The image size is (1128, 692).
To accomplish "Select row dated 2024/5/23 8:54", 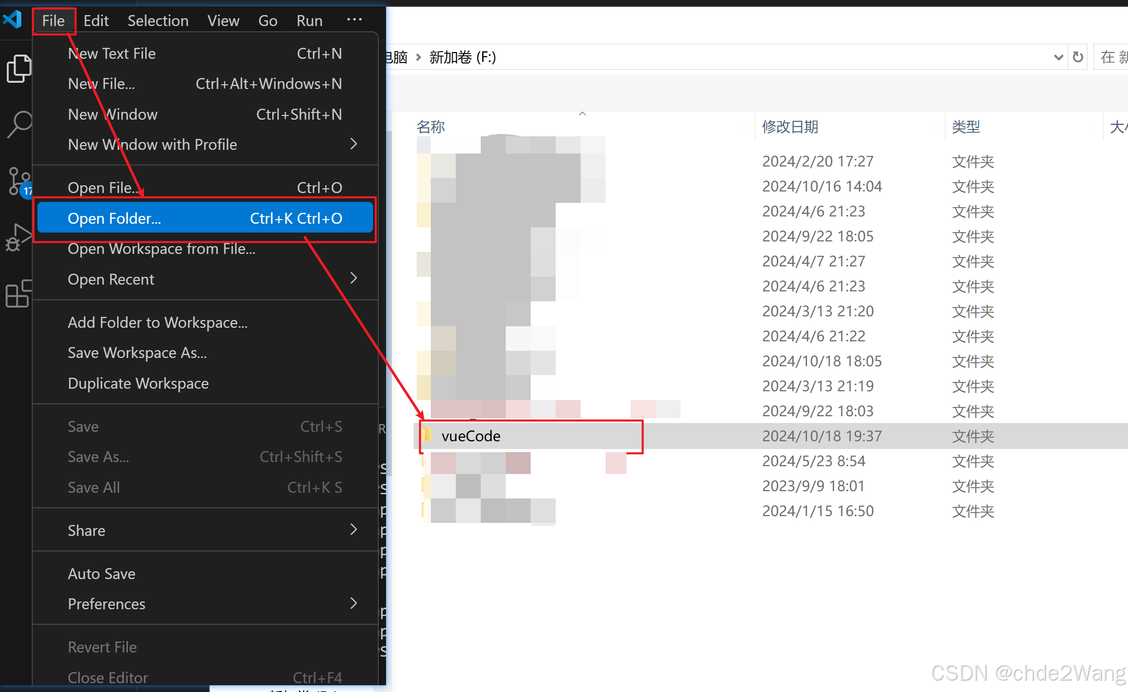I will pos(770,461).
